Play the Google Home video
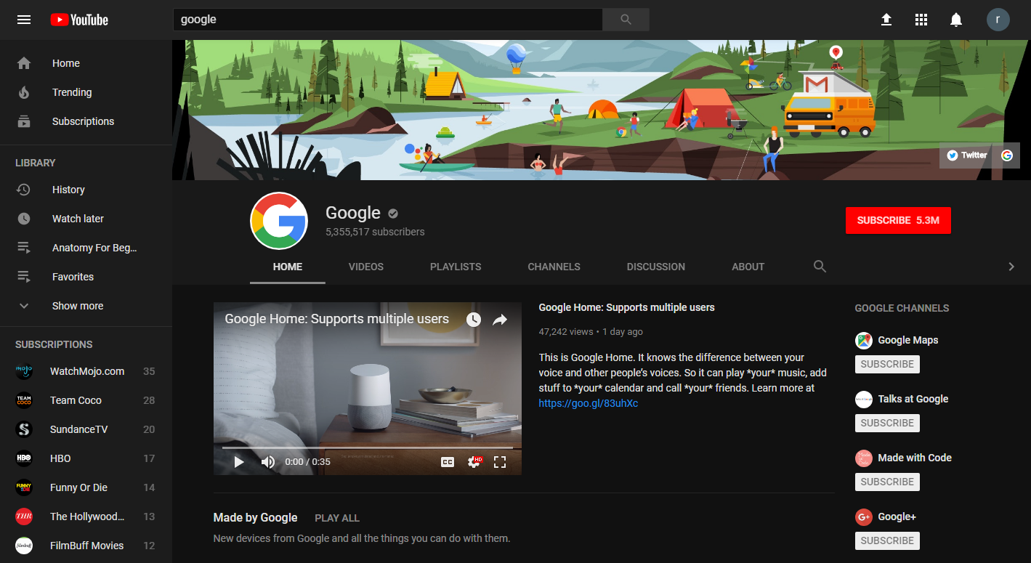The image size is (1031, 563). point(239,462)
